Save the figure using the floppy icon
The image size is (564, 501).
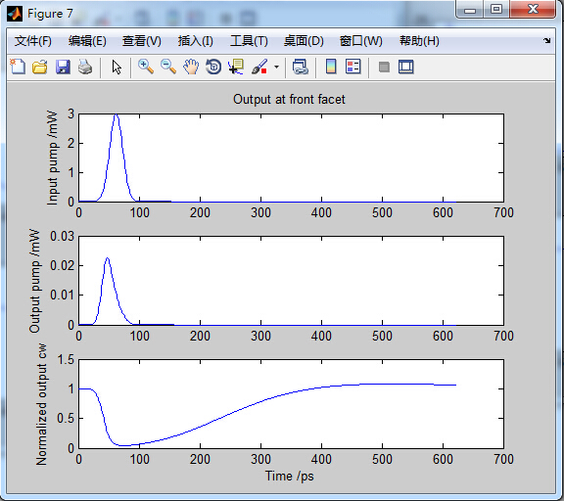[x=63, y=67]
